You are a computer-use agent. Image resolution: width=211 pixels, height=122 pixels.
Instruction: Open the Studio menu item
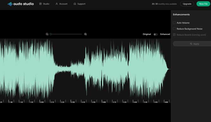coord(44,4)
